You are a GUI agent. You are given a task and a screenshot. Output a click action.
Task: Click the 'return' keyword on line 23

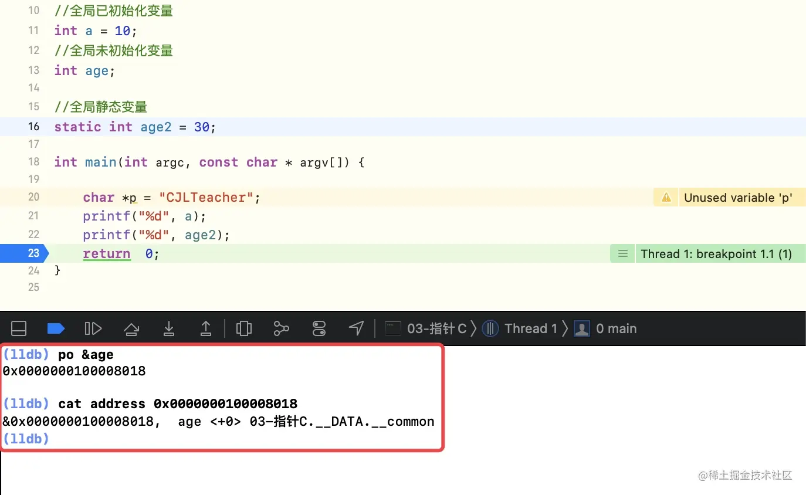click(x=106, y=253)
